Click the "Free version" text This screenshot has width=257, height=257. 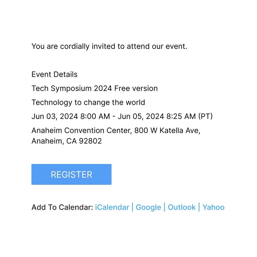tap(136, 88)
